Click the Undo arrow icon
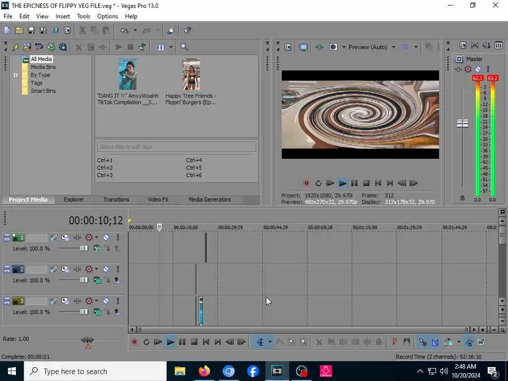The height and width of the screenshot is (381, 508). 125,30
